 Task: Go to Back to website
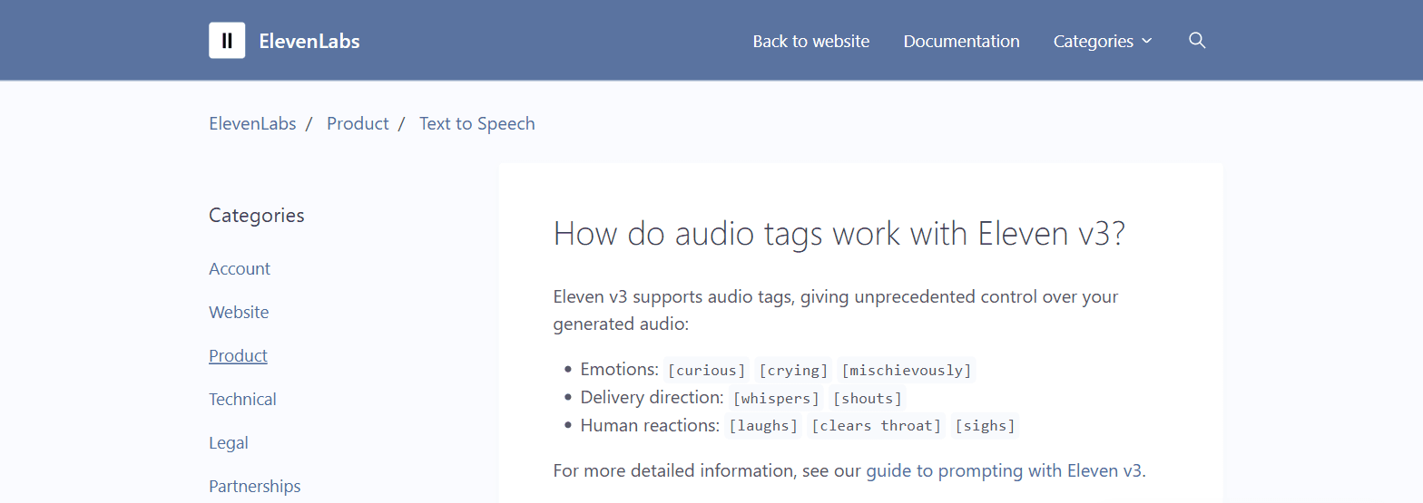(811, 42)
